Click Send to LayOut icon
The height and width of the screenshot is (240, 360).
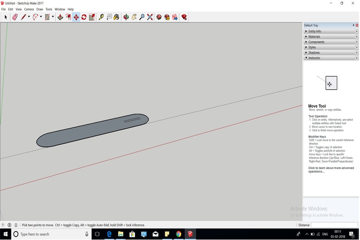[x=175, y=17]
